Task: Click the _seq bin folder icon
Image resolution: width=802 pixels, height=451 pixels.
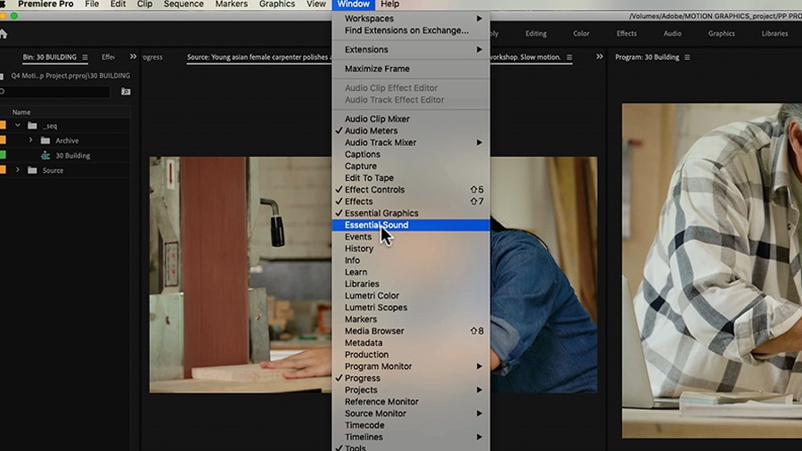Action: (x=32, y=126)
